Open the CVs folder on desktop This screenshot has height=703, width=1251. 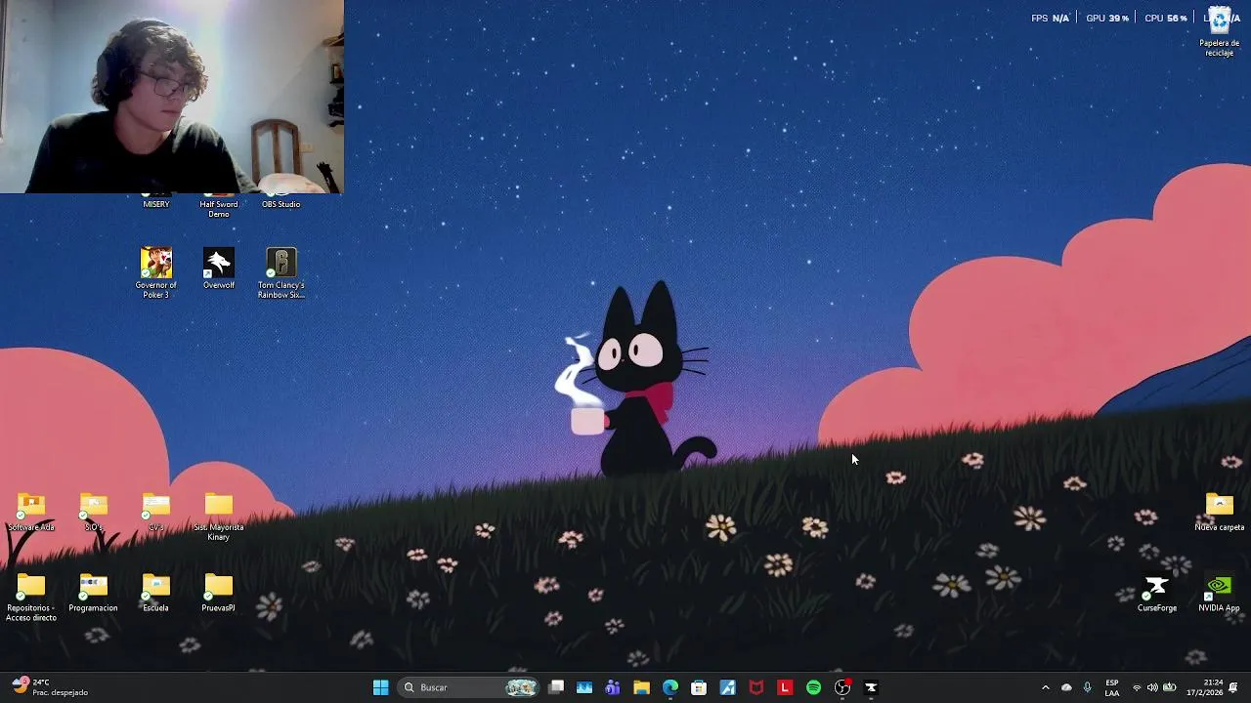(156, 513)
